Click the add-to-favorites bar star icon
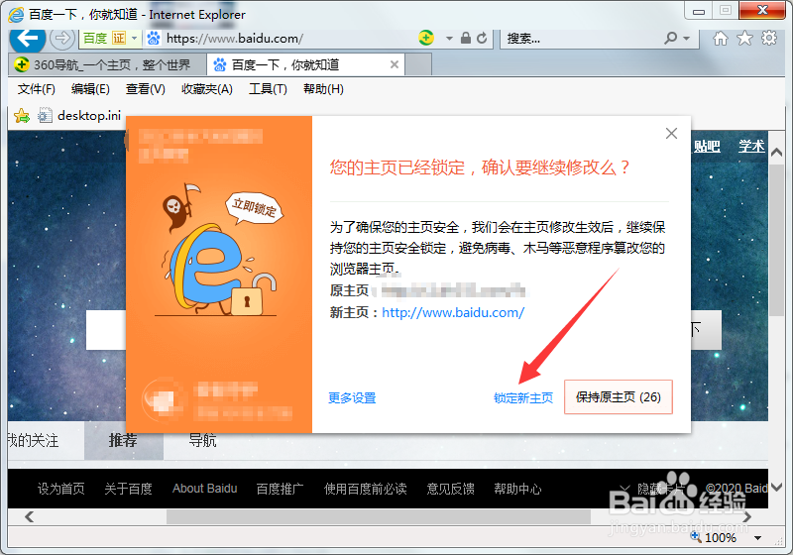This screenshot has height=555, width=793. [x=22, y=116]
